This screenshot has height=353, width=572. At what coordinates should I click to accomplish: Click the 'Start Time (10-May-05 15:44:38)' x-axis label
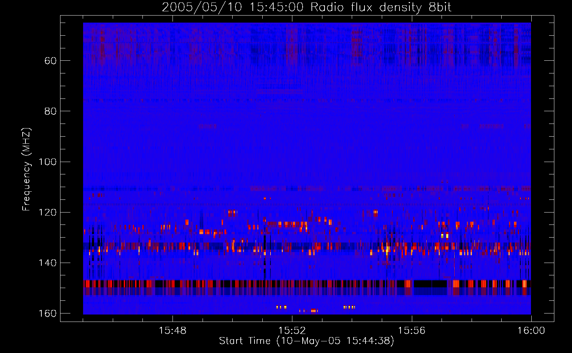tap(307, 341)
